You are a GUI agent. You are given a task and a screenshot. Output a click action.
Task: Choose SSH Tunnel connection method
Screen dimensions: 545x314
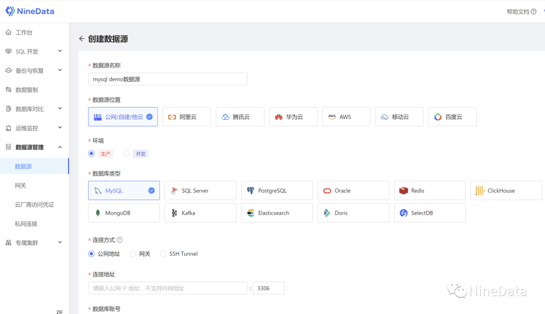163,254
